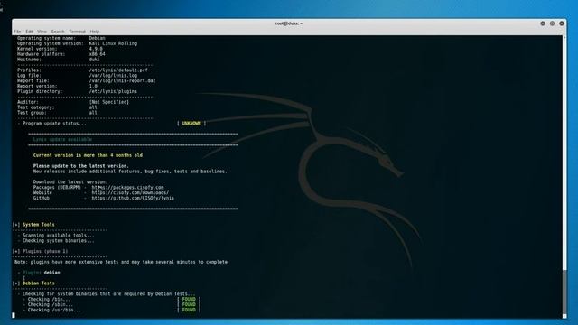Click the /var/log/lynis.log path

click(x=113, y=75)
